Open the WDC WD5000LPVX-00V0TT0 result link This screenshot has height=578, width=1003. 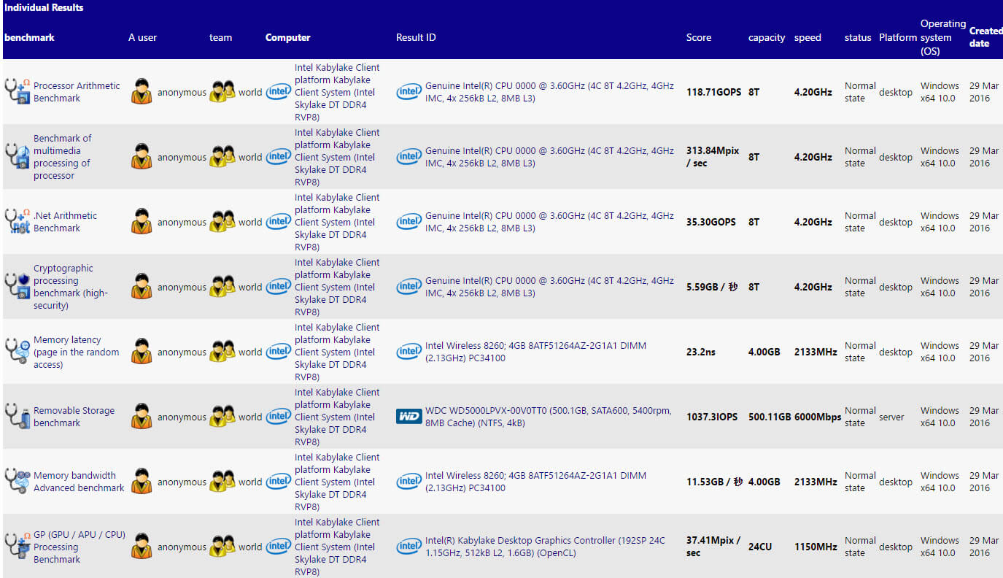pos(548,417)
